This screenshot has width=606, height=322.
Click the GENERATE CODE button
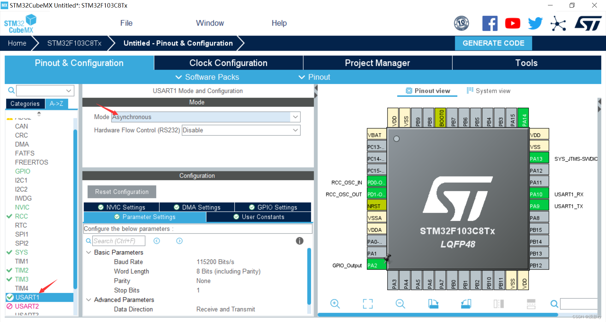pyautogui.click(x=493, y=43)
